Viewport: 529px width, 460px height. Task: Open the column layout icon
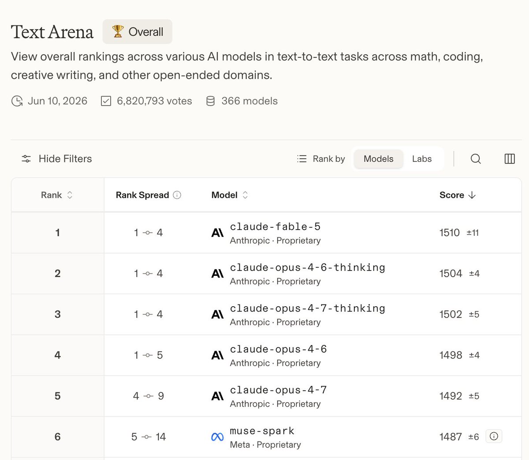tap(510, 159)
